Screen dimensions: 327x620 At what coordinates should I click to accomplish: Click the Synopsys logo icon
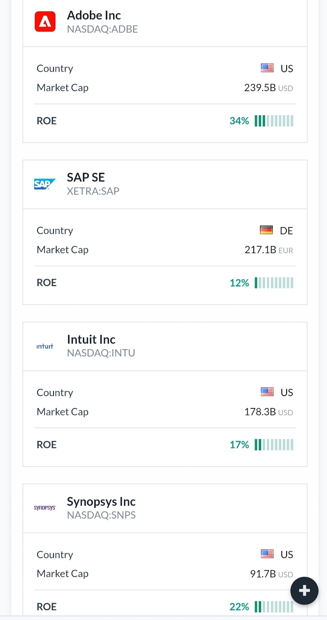[x=45, y=508]
